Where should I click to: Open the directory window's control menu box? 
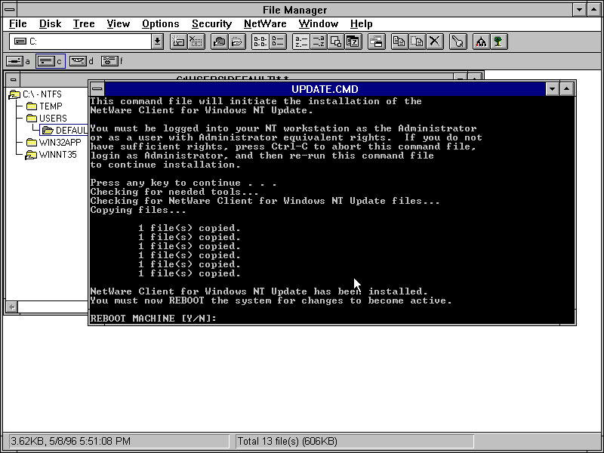(13, 80)
